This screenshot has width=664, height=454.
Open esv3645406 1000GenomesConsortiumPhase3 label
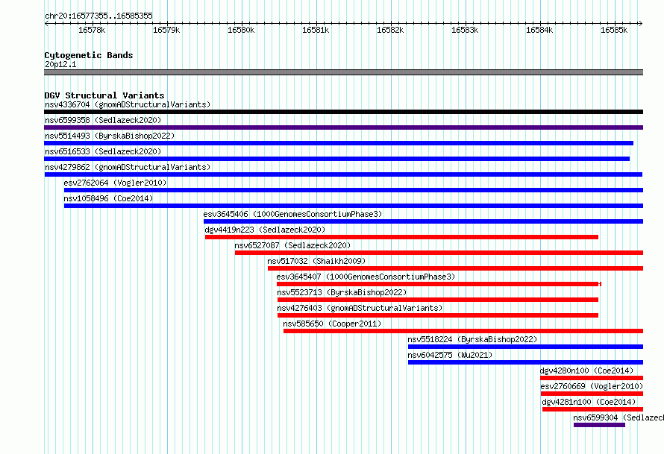pyautogui.click(x=292, y=214)
